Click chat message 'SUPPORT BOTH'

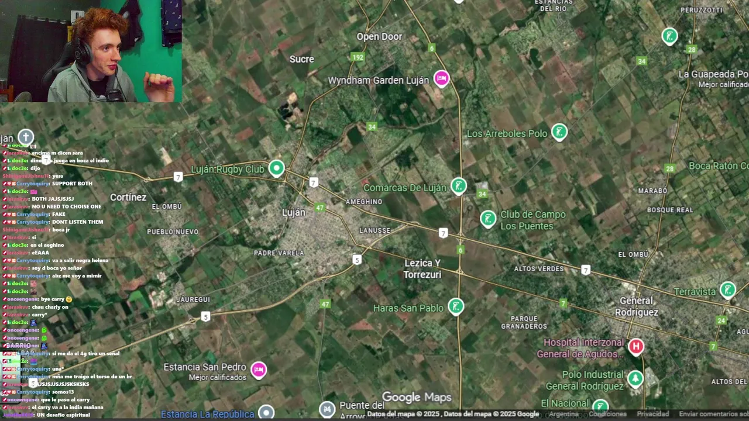(72, 184)
